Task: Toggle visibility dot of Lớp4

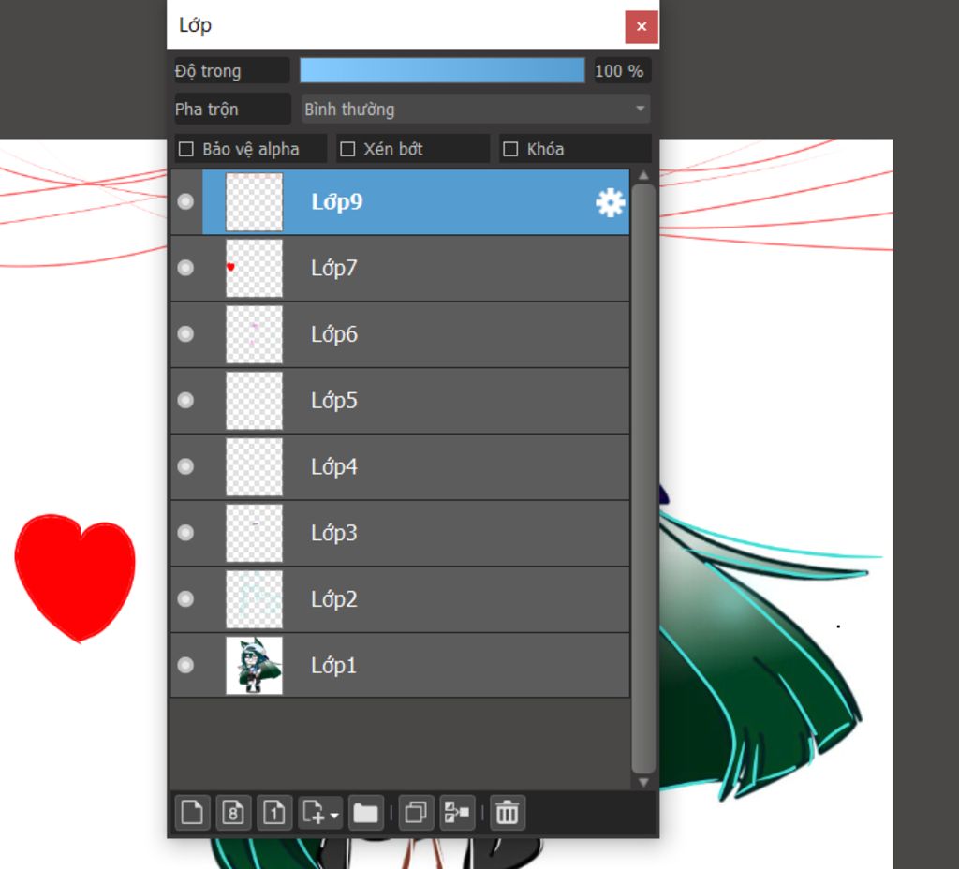Action: click(185, 466)
